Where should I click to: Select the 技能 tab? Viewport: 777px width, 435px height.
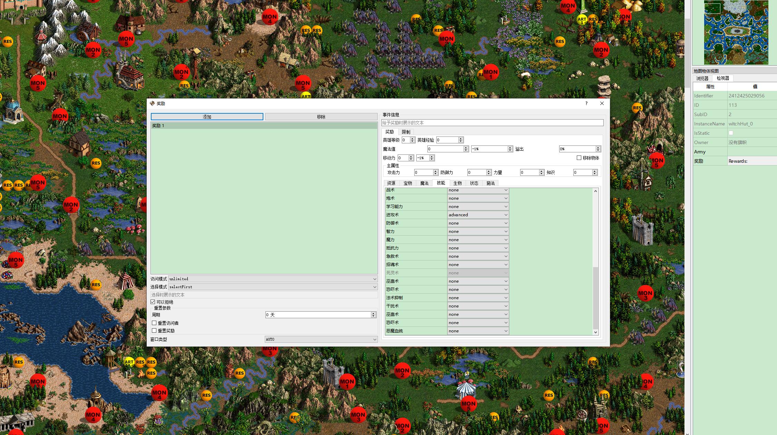point(441,183)
